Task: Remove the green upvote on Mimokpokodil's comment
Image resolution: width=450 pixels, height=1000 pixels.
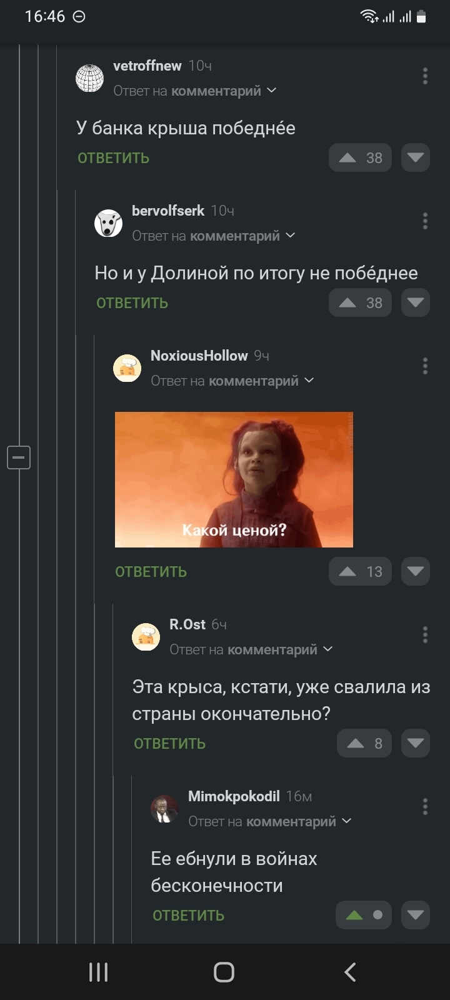Action: pos(364,915)
